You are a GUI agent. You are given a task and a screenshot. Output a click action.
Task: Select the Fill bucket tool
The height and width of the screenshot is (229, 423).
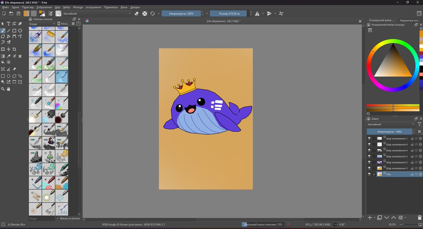pyautogui.click(x=3, y=62)
